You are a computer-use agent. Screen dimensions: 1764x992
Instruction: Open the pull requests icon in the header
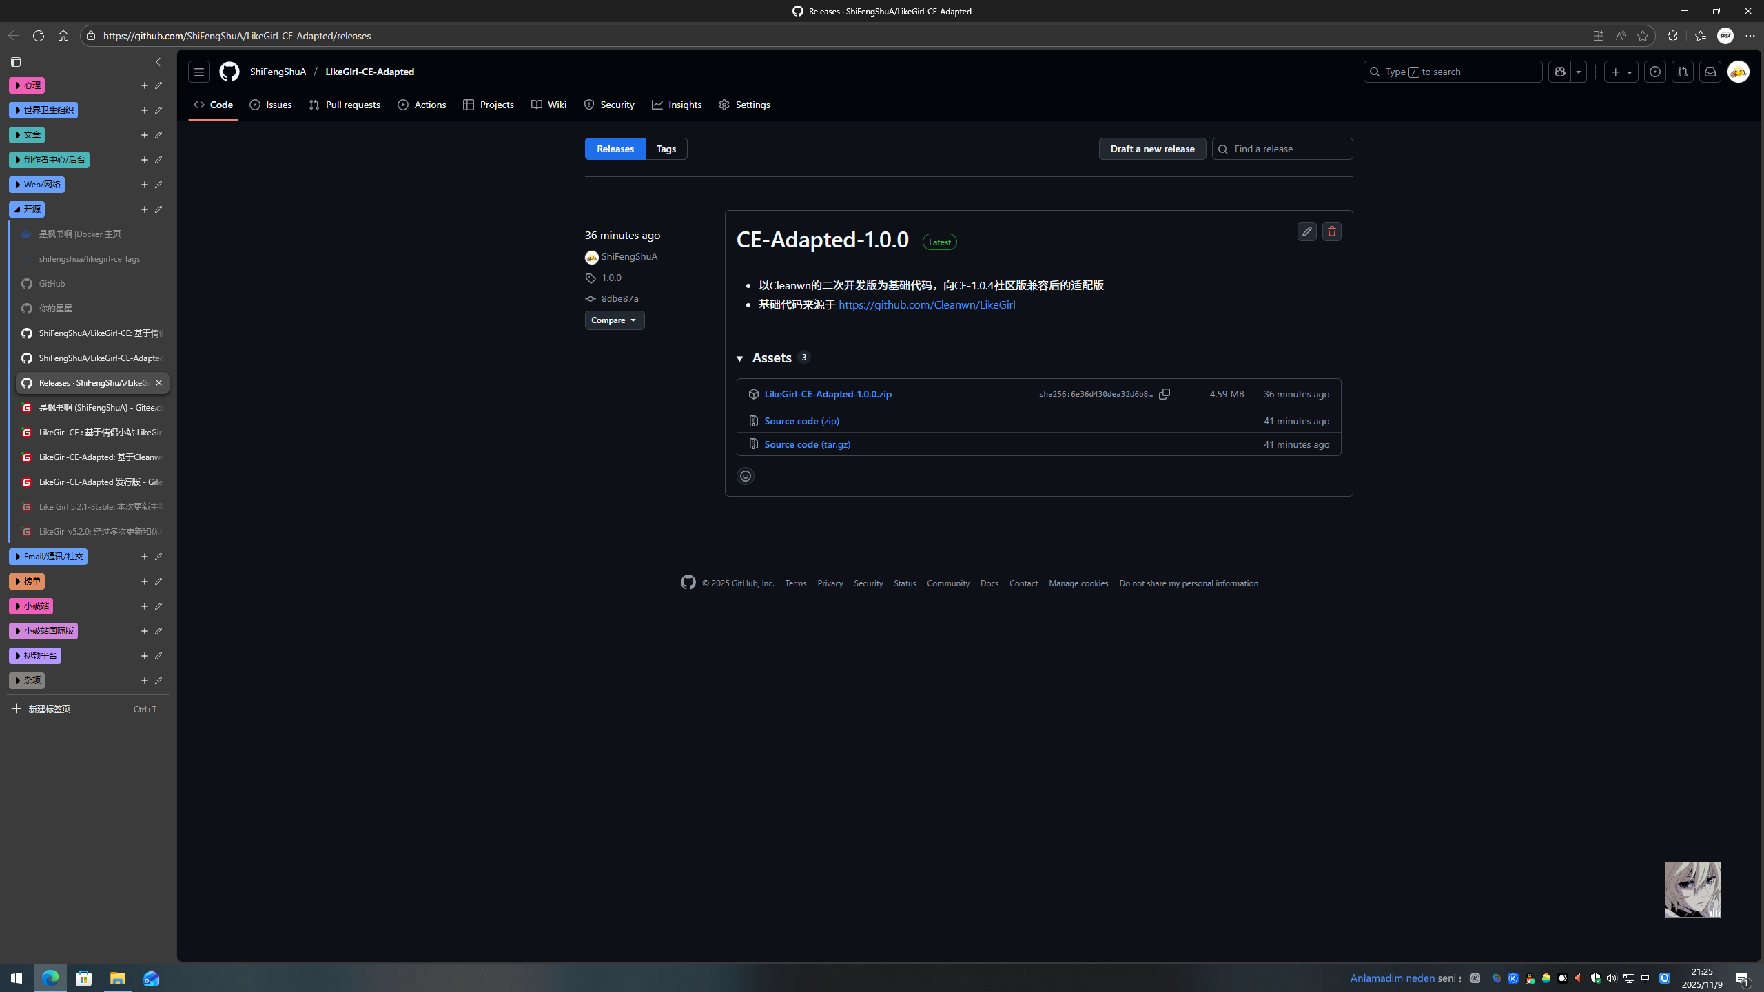1682,72
